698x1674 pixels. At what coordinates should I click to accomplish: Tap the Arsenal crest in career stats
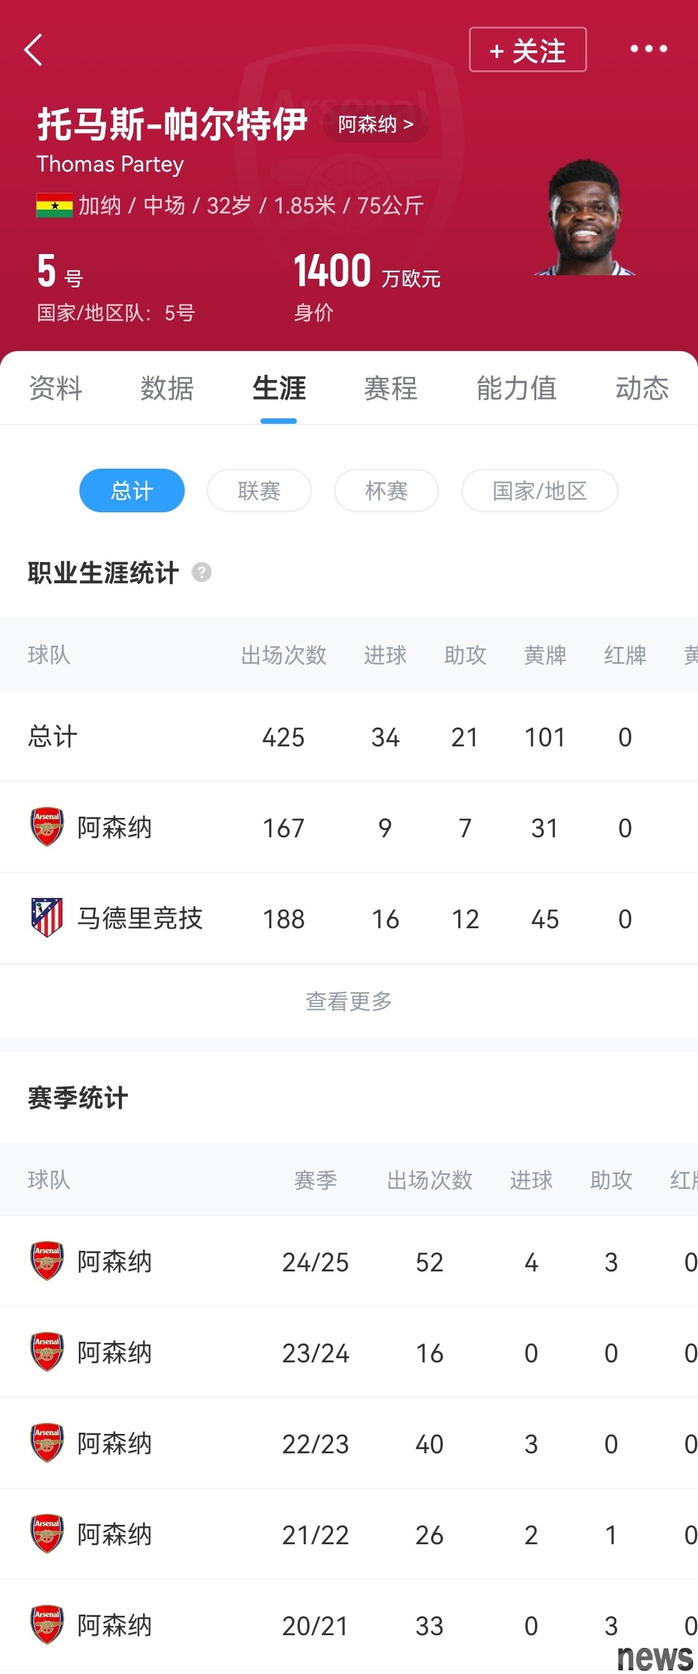coord(47,827)
